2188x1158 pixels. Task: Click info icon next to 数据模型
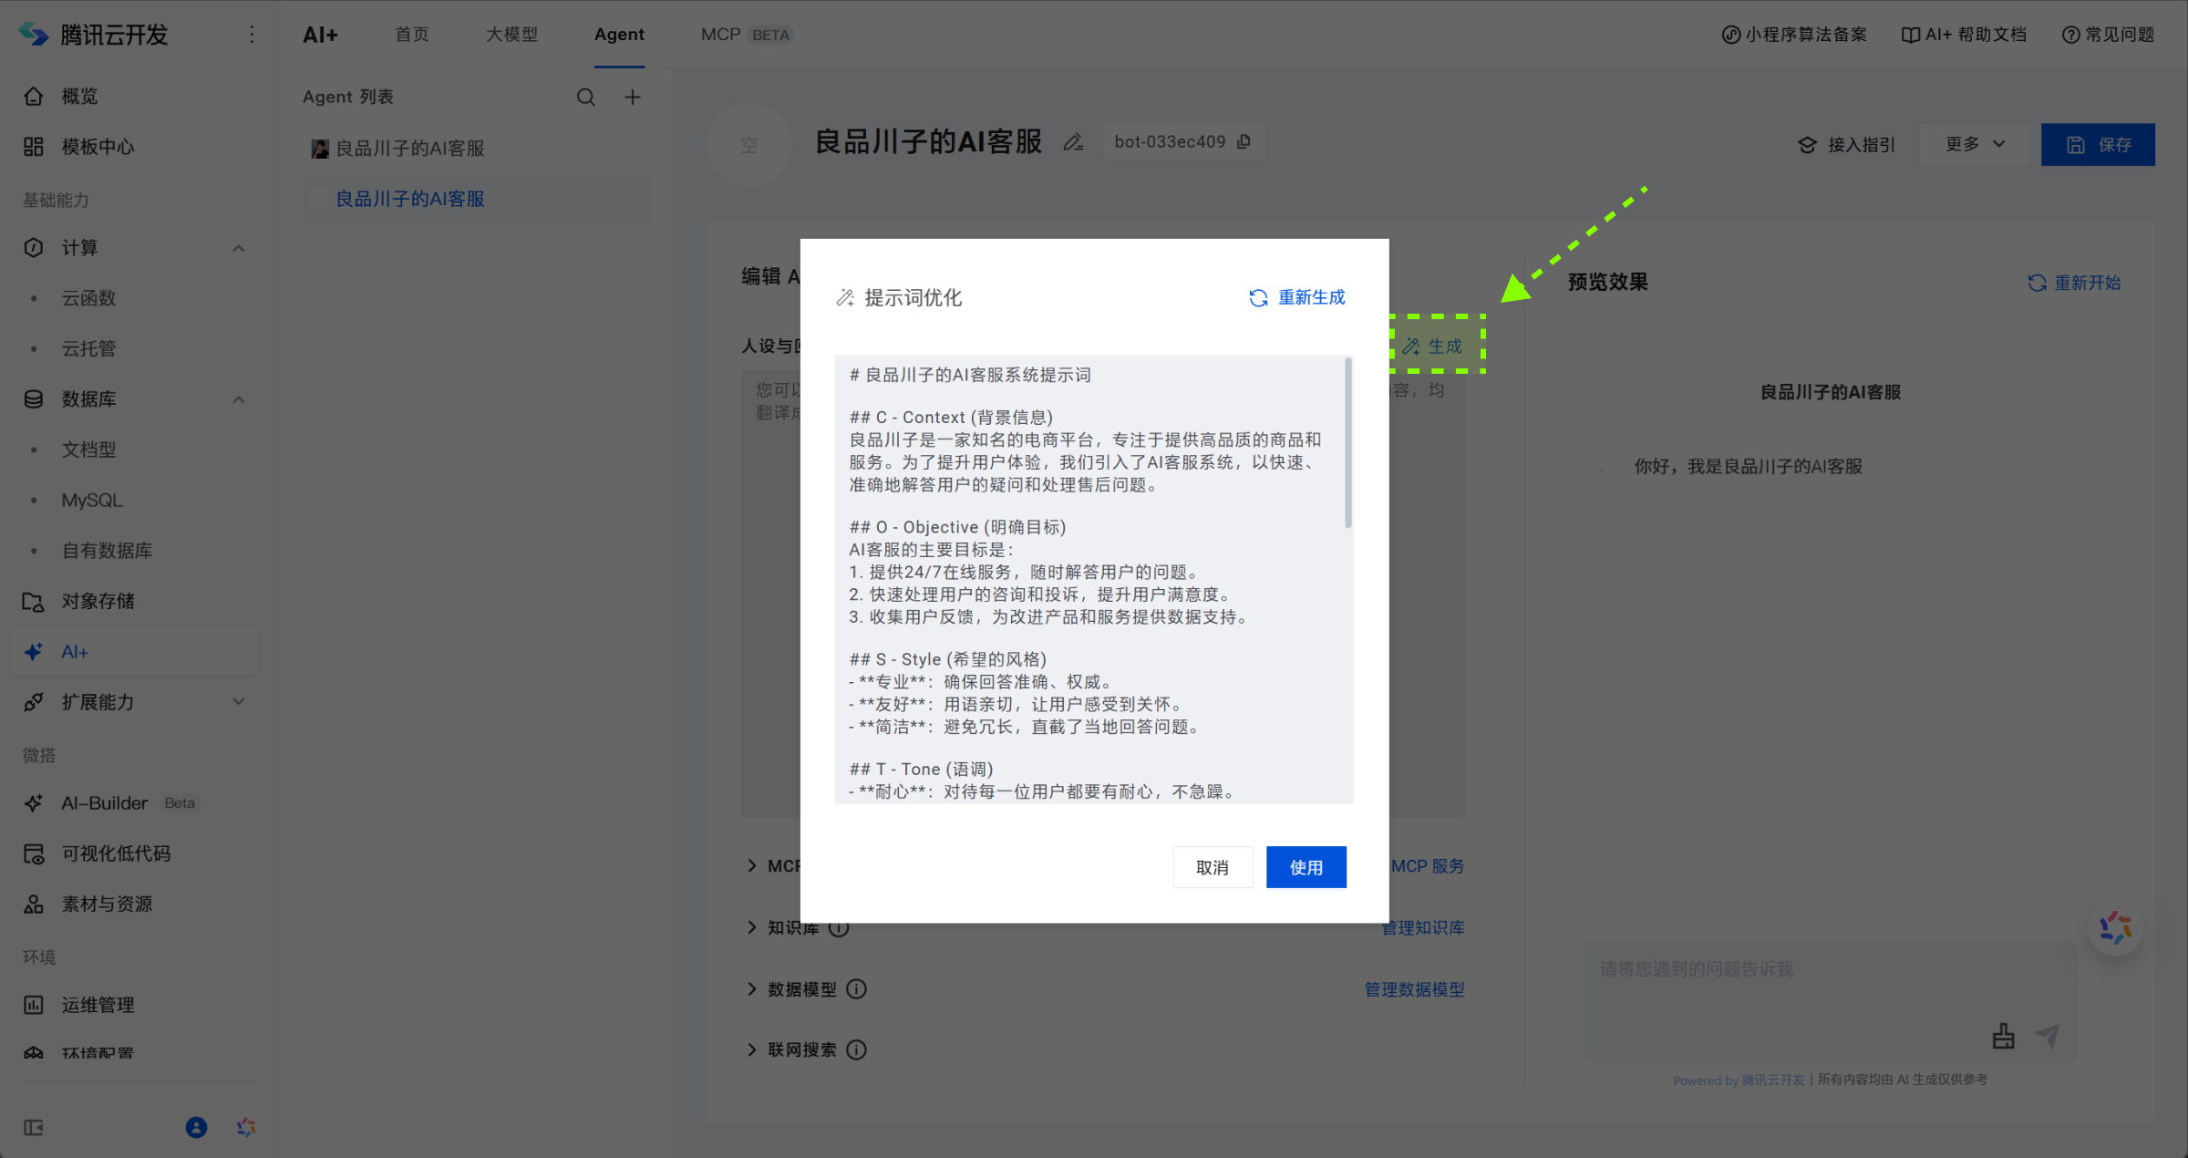pos(856,989)
